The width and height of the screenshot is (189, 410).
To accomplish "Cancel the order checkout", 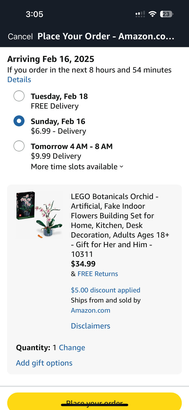I will (x=20, y=36).
